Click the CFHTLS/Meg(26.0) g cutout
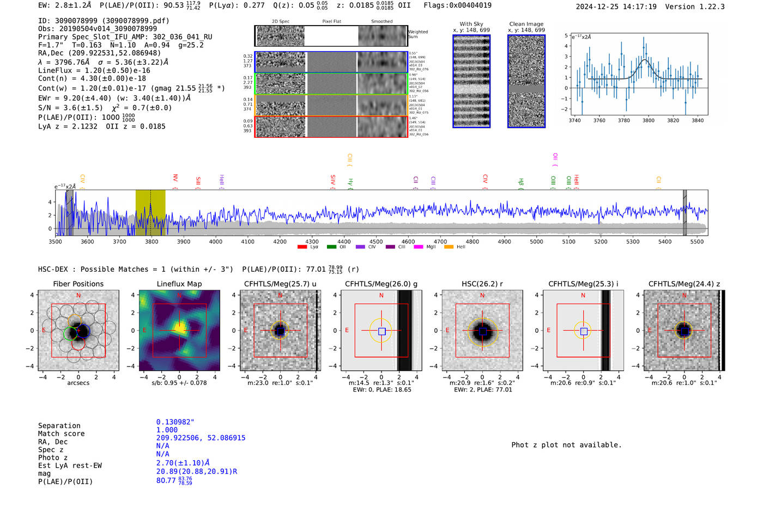 [381, 331]
